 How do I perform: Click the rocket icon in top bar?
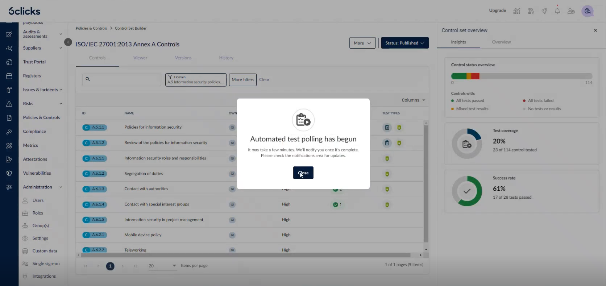(544, 11)
